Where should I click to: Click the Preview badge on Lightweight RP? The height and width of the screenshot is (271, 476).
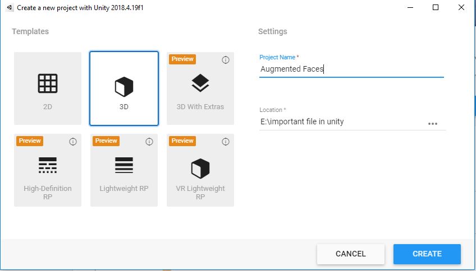pyautogui.click(x=106, y=141)
